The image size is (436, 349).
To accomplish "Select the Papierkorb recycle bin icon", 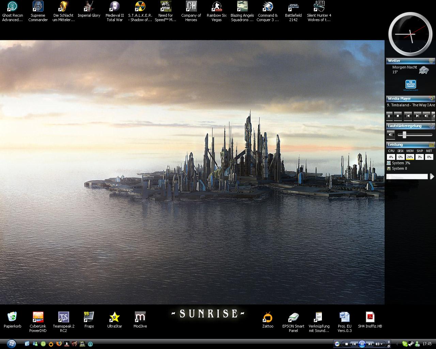I will click(x=12, y=320).
